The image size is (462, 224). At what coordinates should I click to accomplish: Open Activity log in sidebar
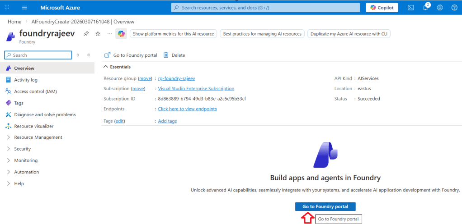click(x=25, y=80)
